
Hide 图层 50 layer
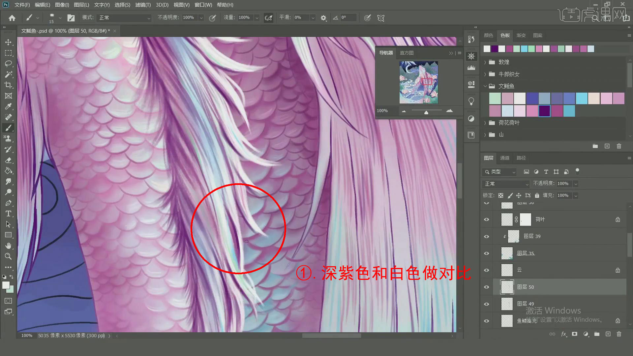click(486, 287)
